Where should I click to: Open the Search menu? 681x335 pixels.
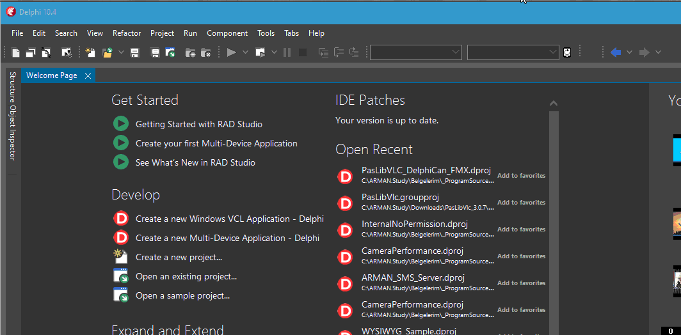coord(66,33)
